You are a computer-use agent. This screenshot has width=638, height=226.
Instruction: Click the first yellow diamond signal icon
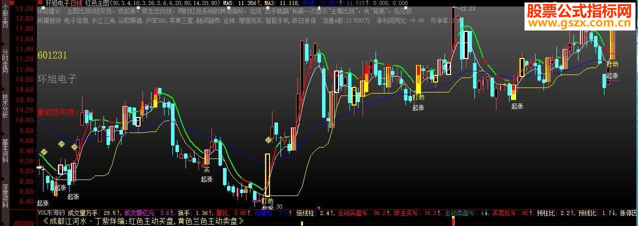click(43, 151)
